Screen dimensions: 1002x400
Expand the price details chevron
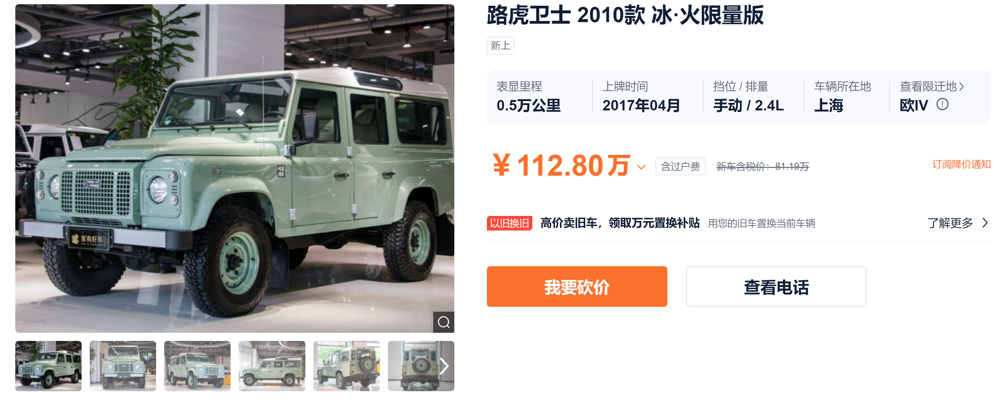[641, 167]
